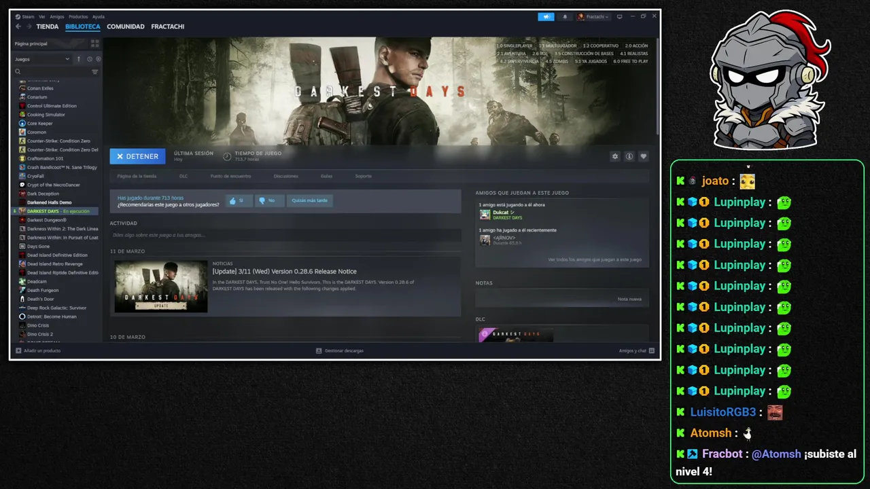The width and height of the screenshot is (870, 489).
Task: Click the Página principal library button
Action: click(50, 43)
